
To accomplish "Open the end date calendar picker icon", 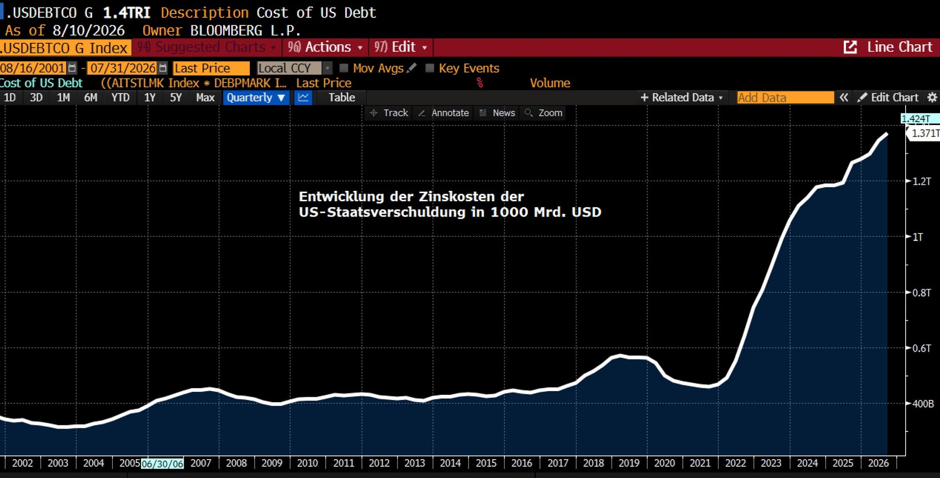I will tap(163, 68).
